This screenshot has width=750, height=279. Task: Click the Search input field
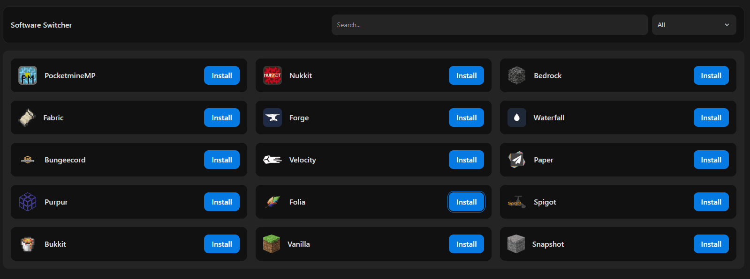click(490, 25)
